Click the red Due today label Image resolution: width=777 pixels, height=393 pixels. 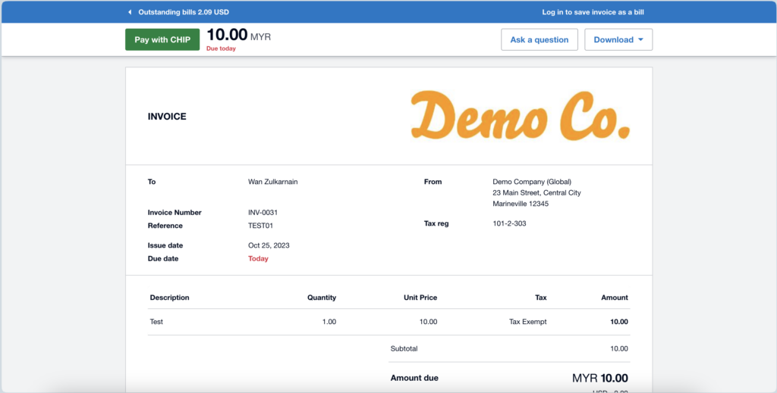(x=221, y=48)
